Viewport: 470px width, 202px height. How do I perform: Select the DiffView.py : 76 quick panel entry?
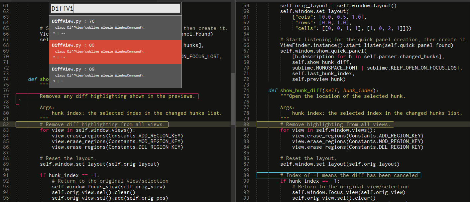[115, 28]
